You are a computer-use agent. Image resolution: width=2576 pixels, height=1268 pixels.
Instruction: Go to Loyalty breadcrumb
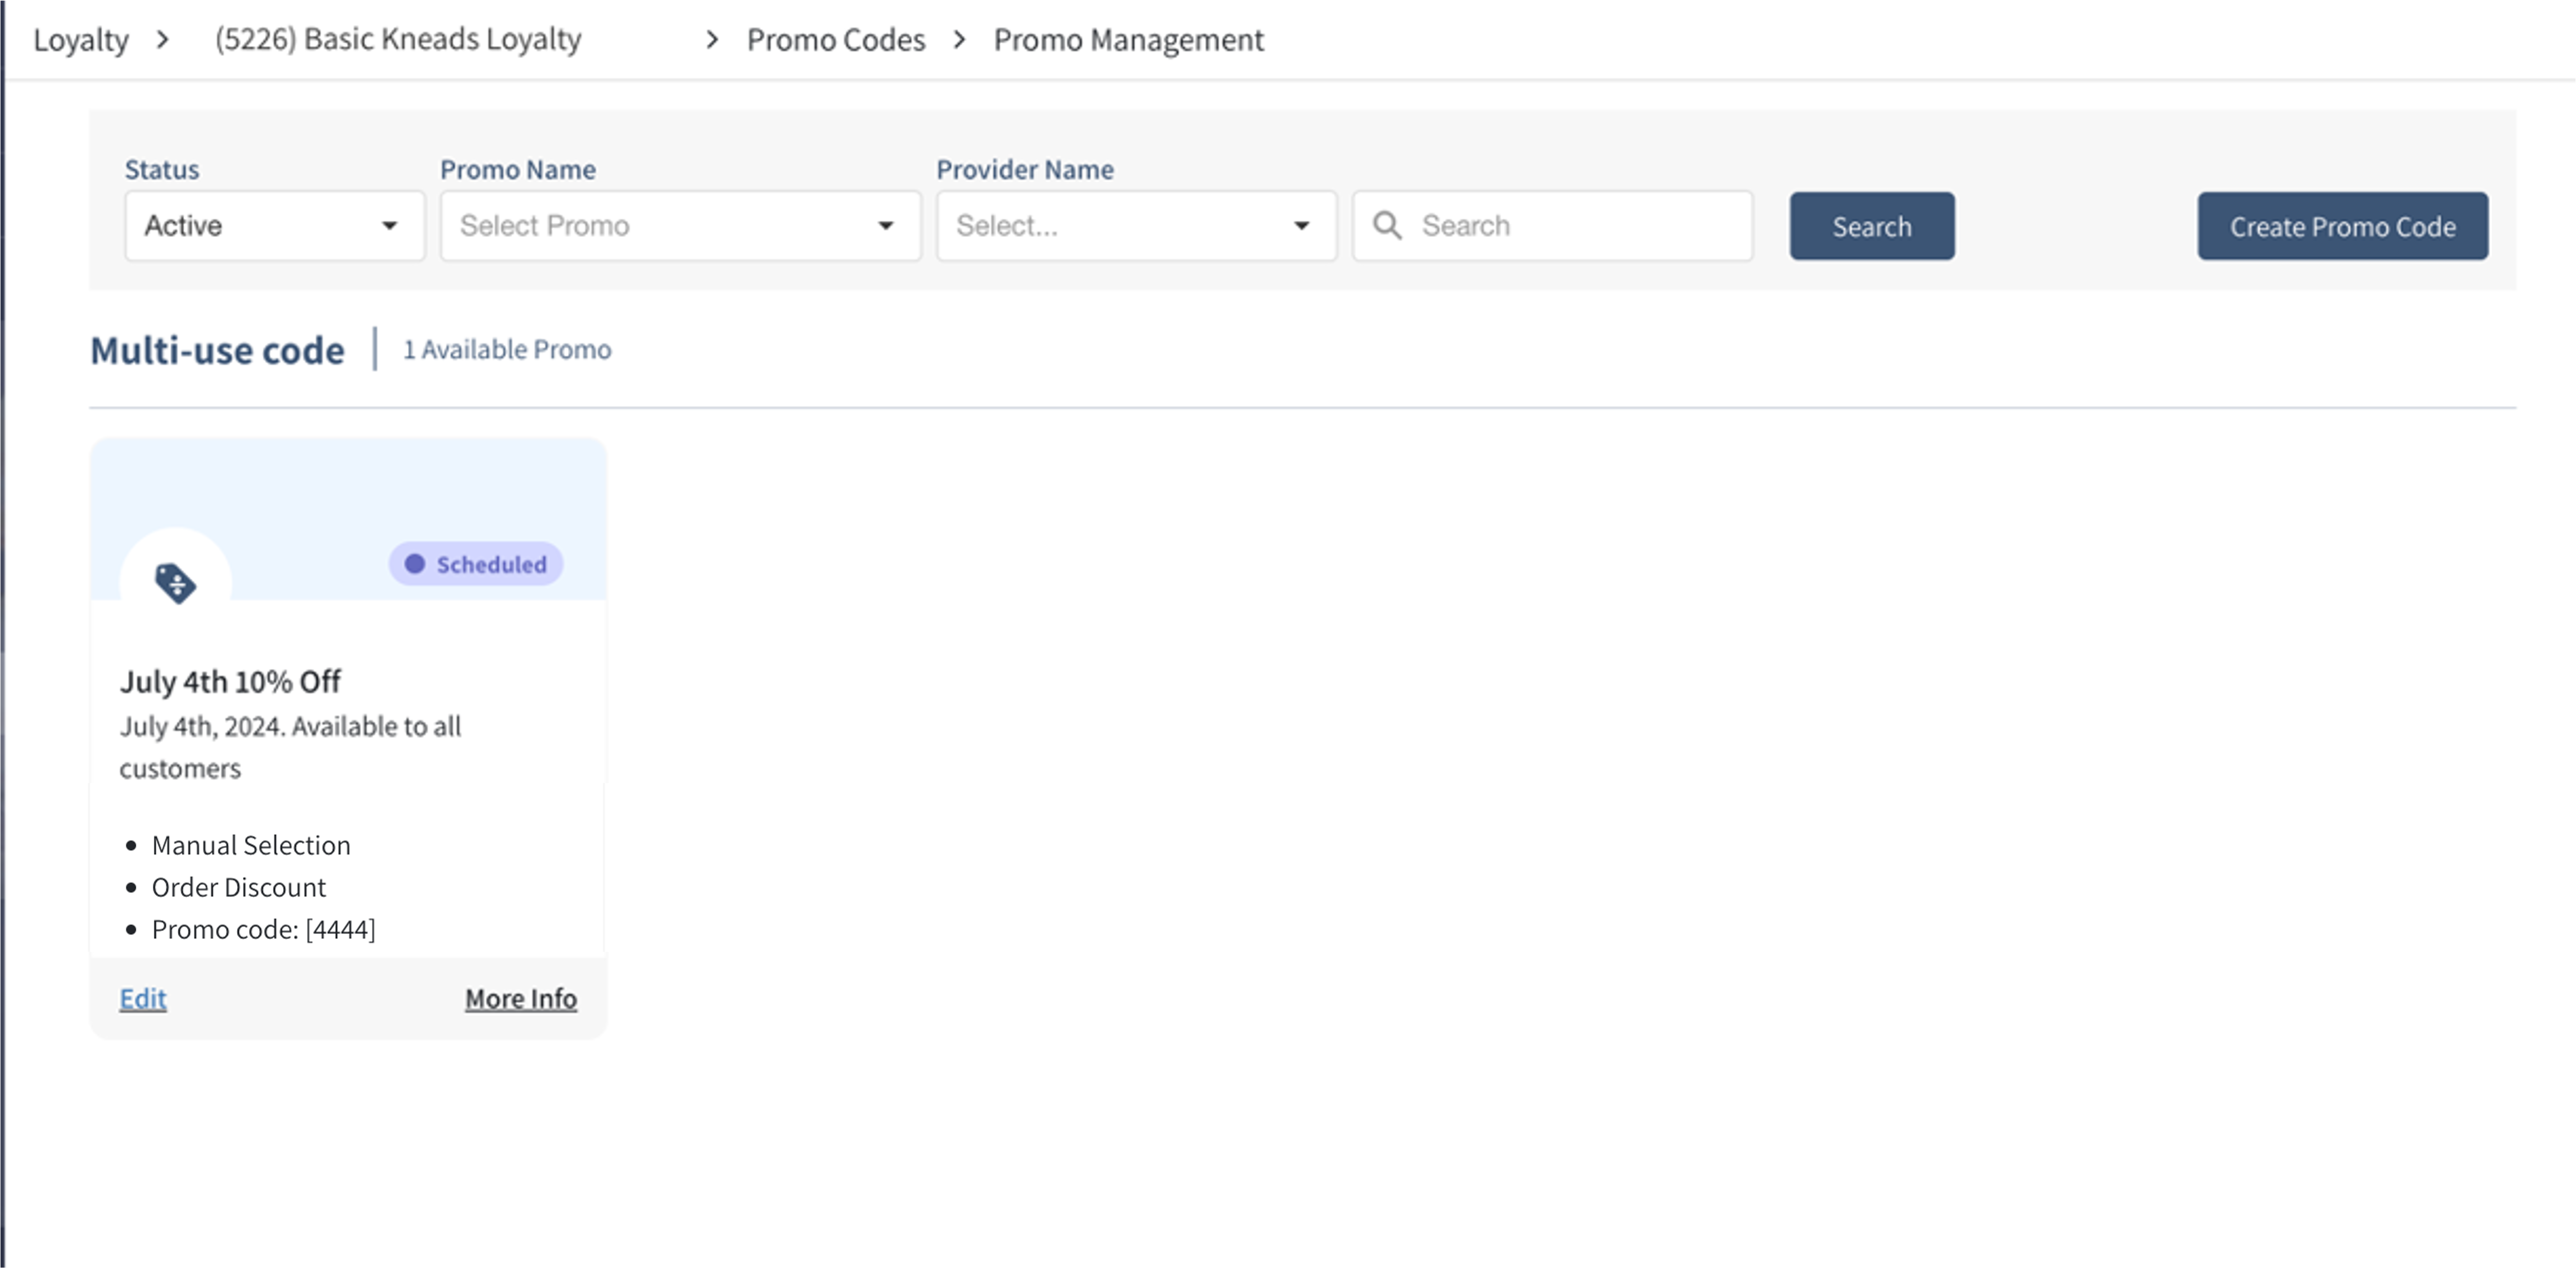[81, 40]
